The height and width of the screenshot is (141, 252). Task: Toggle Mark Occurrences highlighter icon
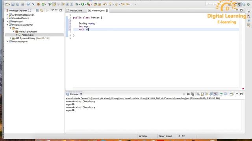(x=54, y=4)
